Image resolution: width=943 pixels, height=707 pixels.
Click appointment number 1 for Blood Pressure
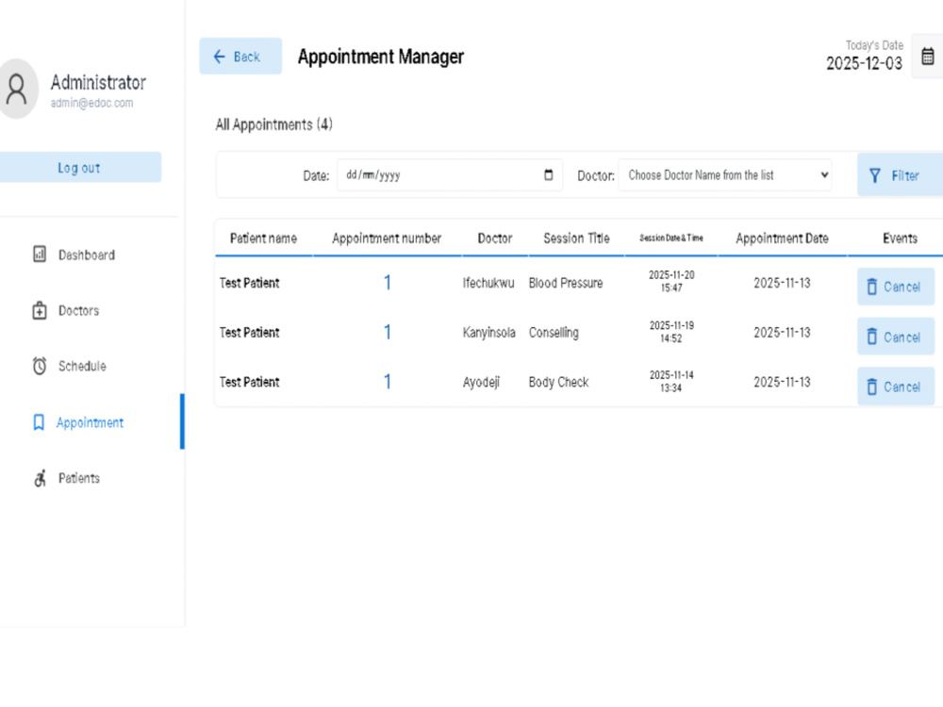click(388, 283)
